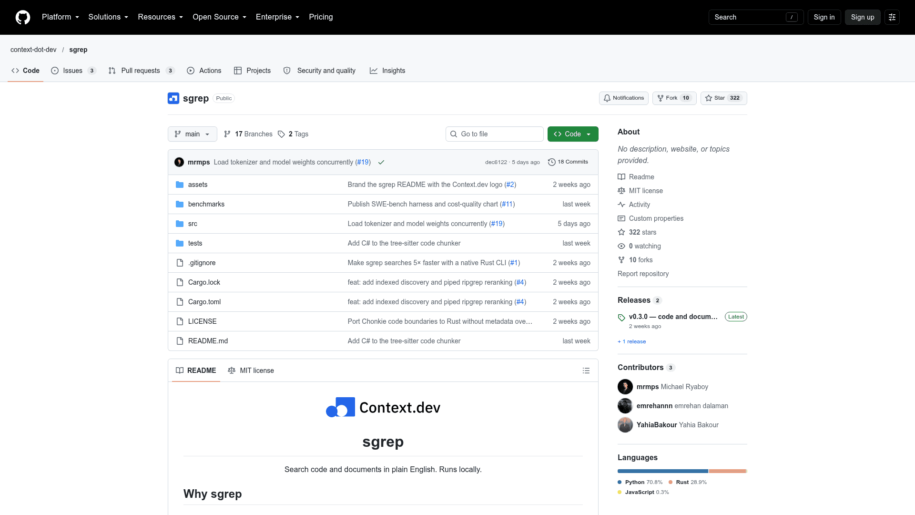915x515 pixels.
Task: Click the Rust language bar segment
Action: 727,471
